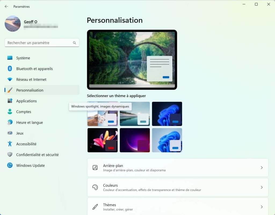Expand the Couleurs row chevron
This screenshot has height=215, width=275.
262,187
